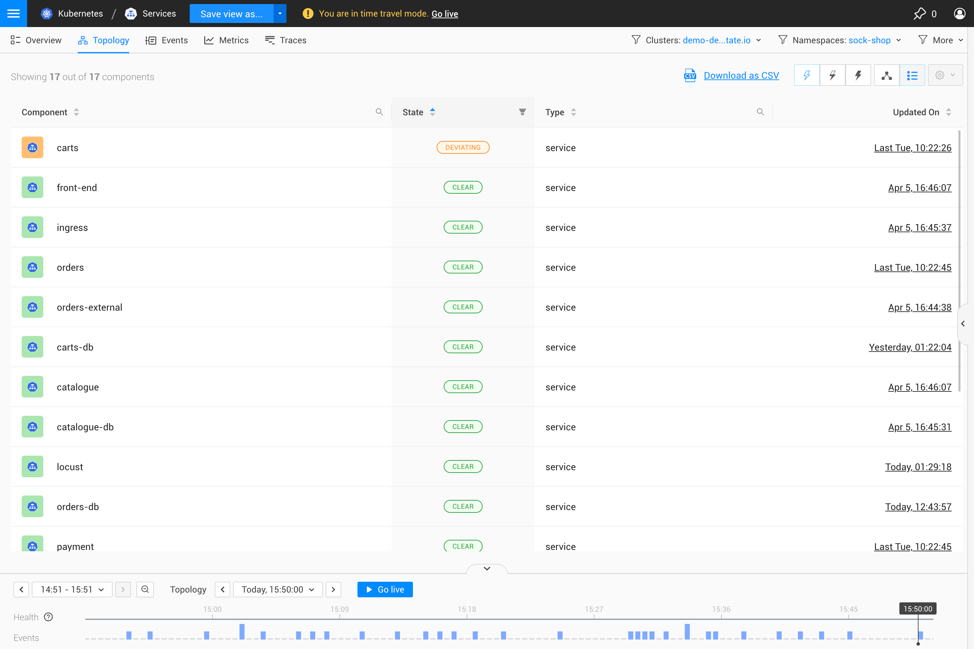The image size is (974, 649).
Task: Select the third lightning bolt view toggle
Action: click(858, 75)
